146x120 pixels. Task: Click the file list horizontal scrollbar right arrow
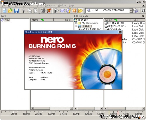click(x=143, y=108)
